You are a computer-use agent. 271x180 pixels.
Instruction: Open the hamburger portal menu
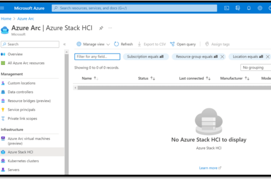(2, 8)
